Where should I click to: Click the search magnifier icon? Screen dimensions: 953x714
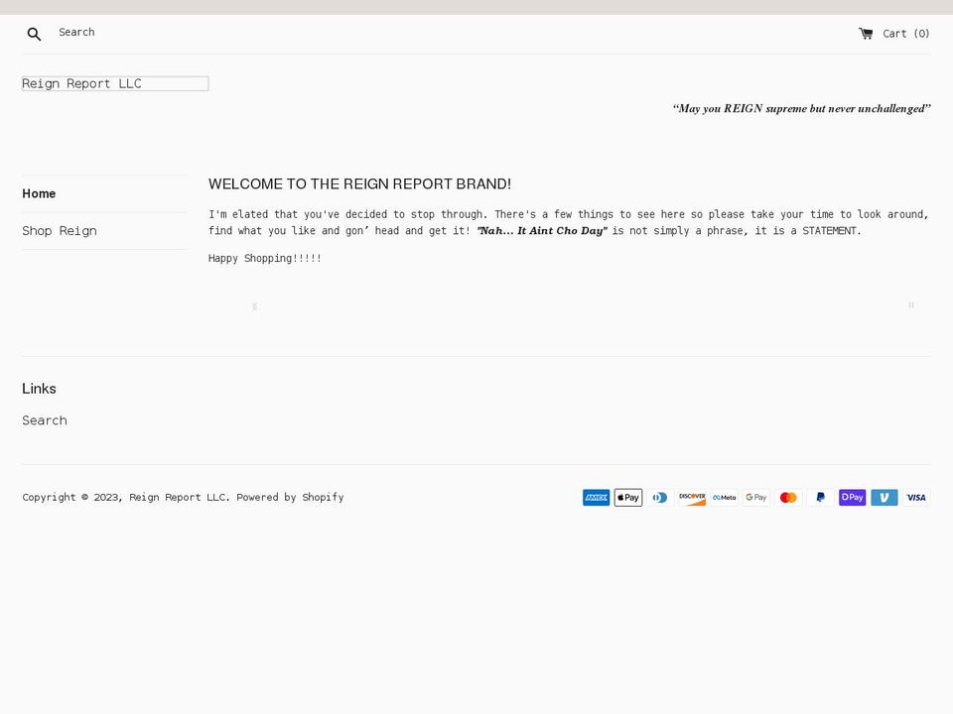(x=34, y=34)
